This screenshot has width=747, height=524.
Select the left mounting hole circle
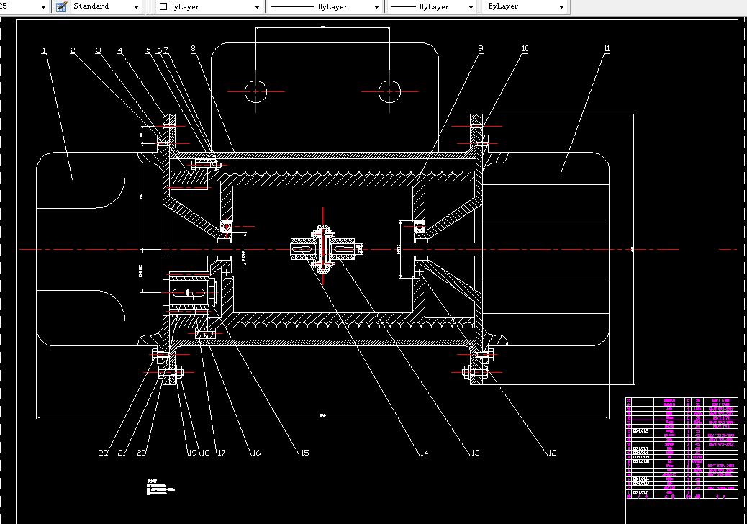coord(255,91)
